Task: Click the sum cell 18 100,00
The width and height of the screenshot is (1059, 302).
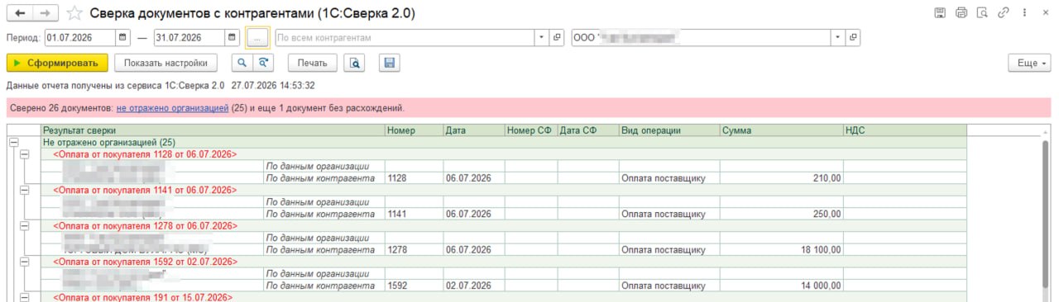Action: 781,249
